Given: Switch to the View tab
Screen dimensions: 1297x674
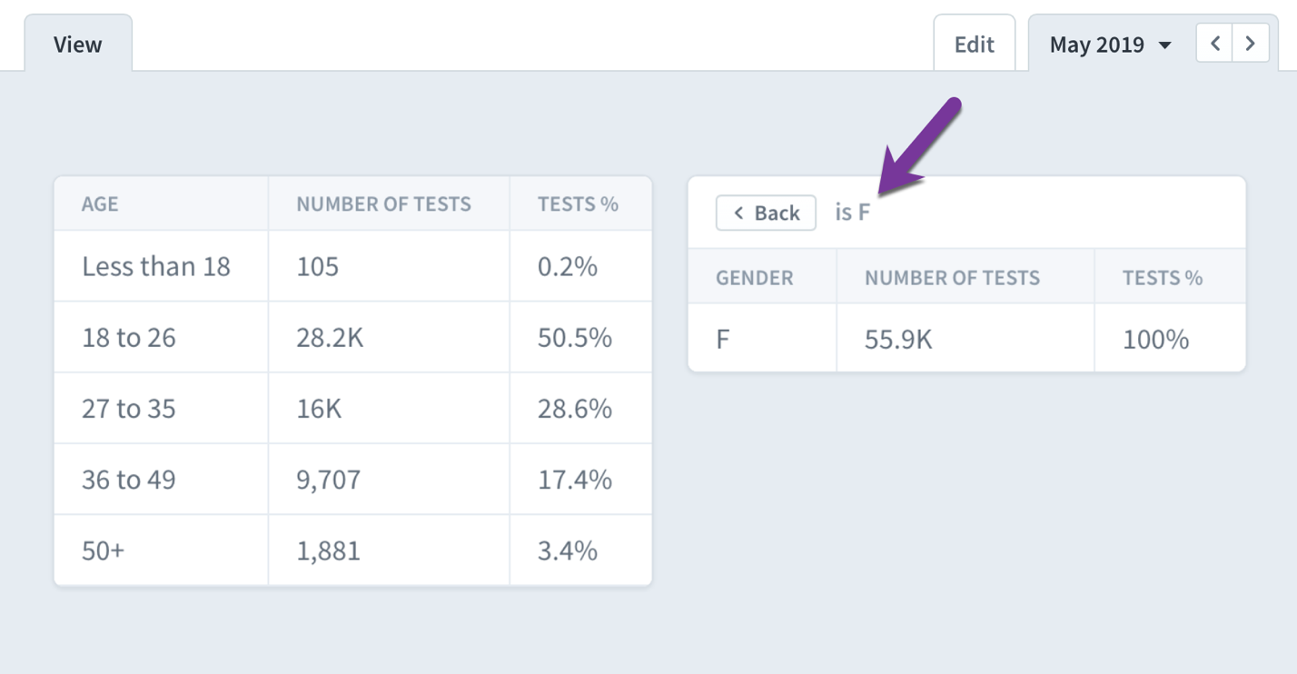Looking at the screenshot, I should (78, 44).
